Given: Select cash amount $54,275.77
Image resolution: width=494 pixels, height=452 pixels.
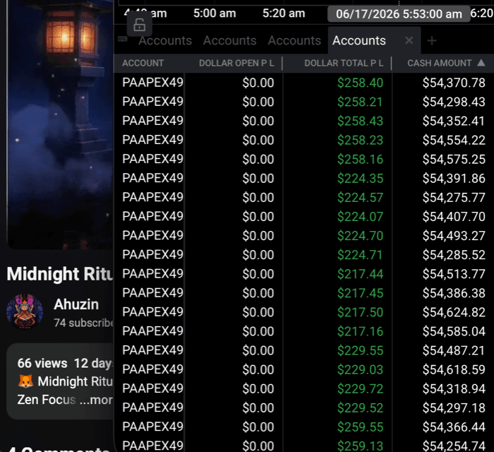Looking at the screenshot, I should 454,197.
